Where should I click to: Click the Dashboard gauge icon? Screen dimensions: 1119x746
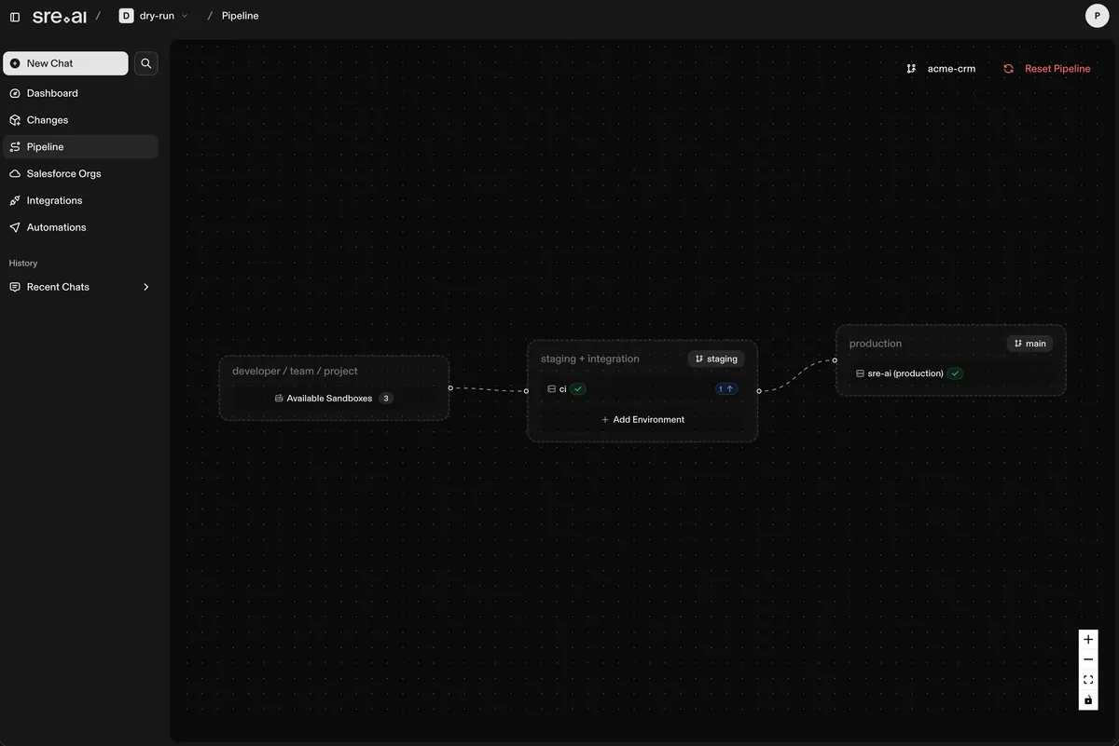15,93
